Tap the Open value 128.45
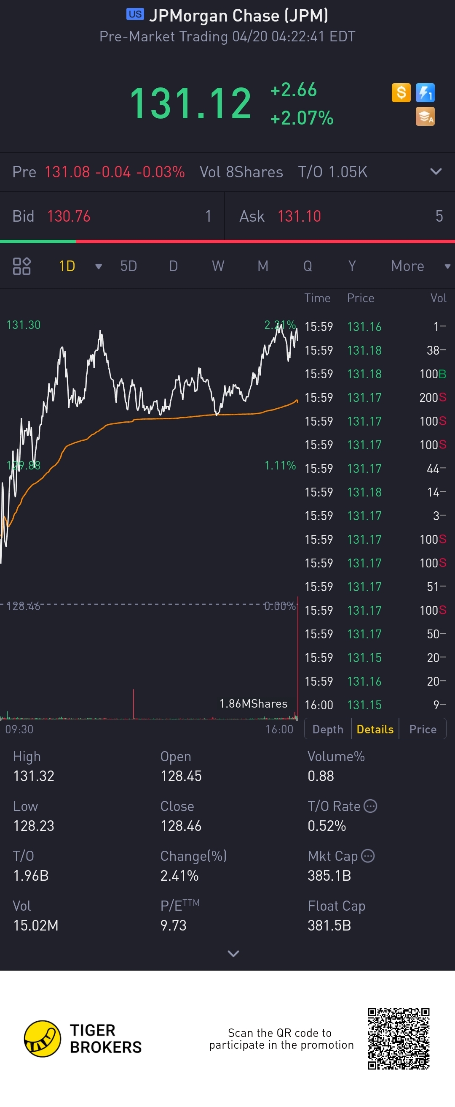Screen dimensions: 455x1107 click(x=181, y=776)
